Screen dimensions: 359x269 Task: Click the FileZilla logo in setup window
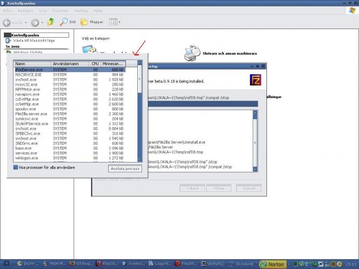pyautogui.click(x=256, y=80)
